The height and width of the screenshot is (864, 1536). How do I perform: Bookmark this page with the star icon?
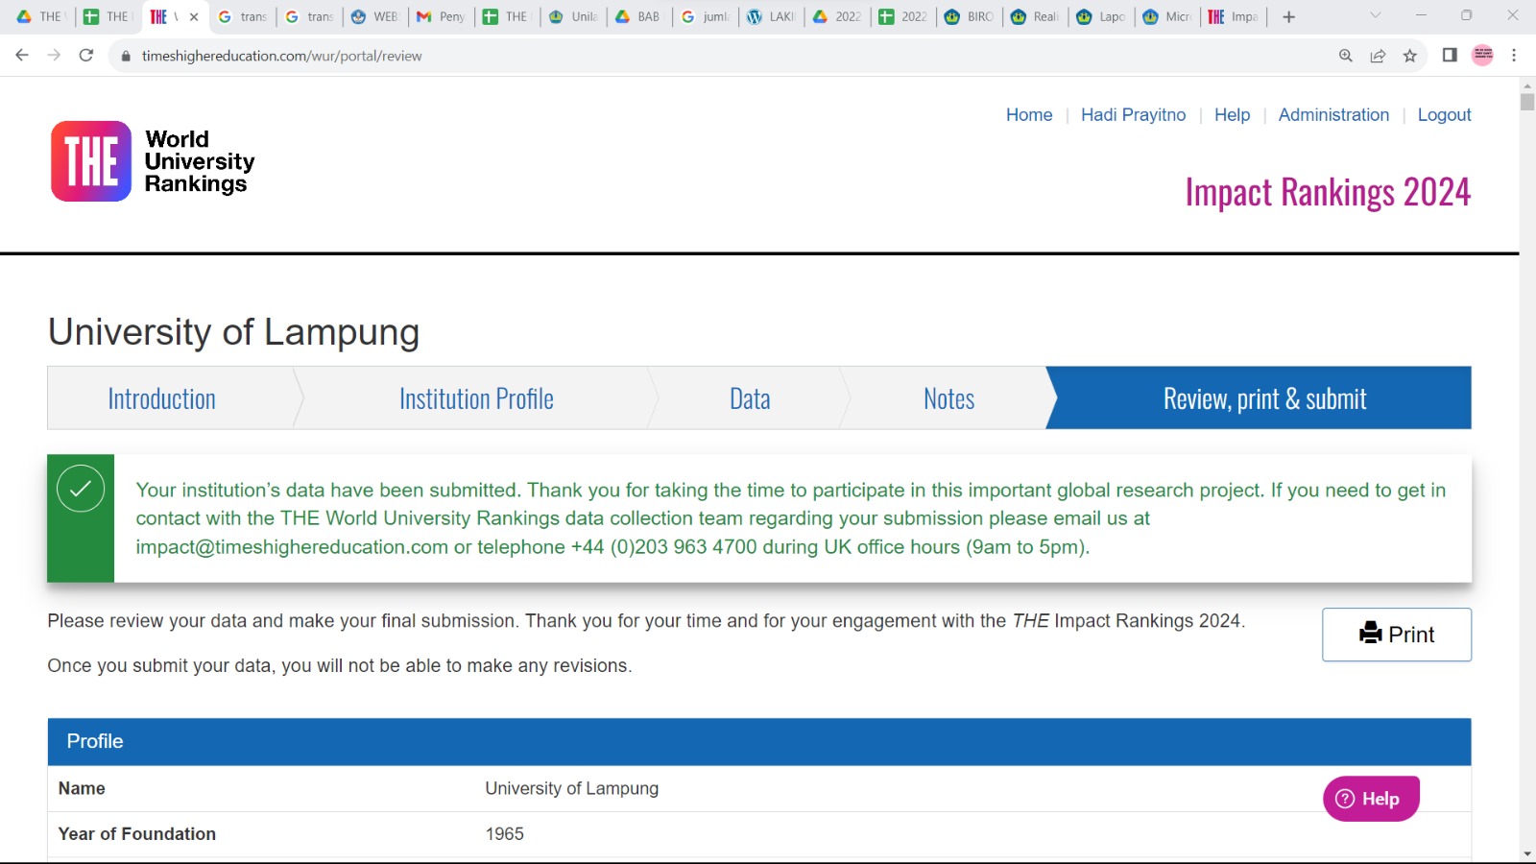pyautogui.click(x=1409, y=56)
